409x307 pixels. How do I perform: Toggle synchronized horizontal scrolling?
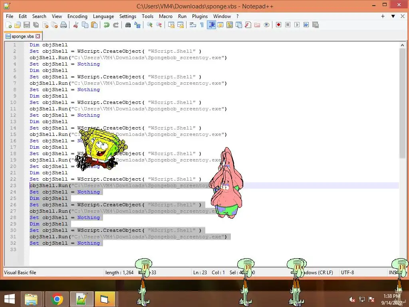click(181, 25)
